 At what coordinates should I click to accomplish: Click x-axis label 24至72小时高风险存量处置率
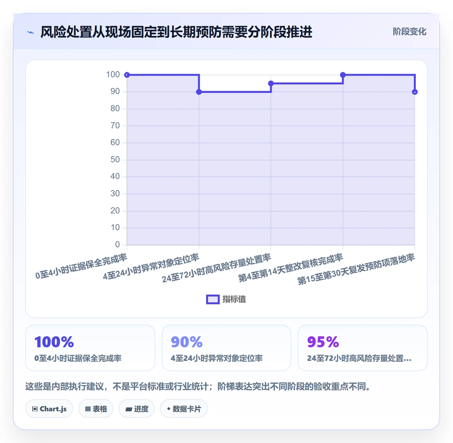coord(216,268)
